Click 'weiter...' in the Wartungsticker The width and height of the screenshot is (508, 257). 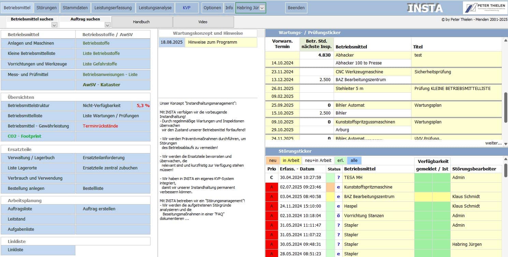(493, 143)
